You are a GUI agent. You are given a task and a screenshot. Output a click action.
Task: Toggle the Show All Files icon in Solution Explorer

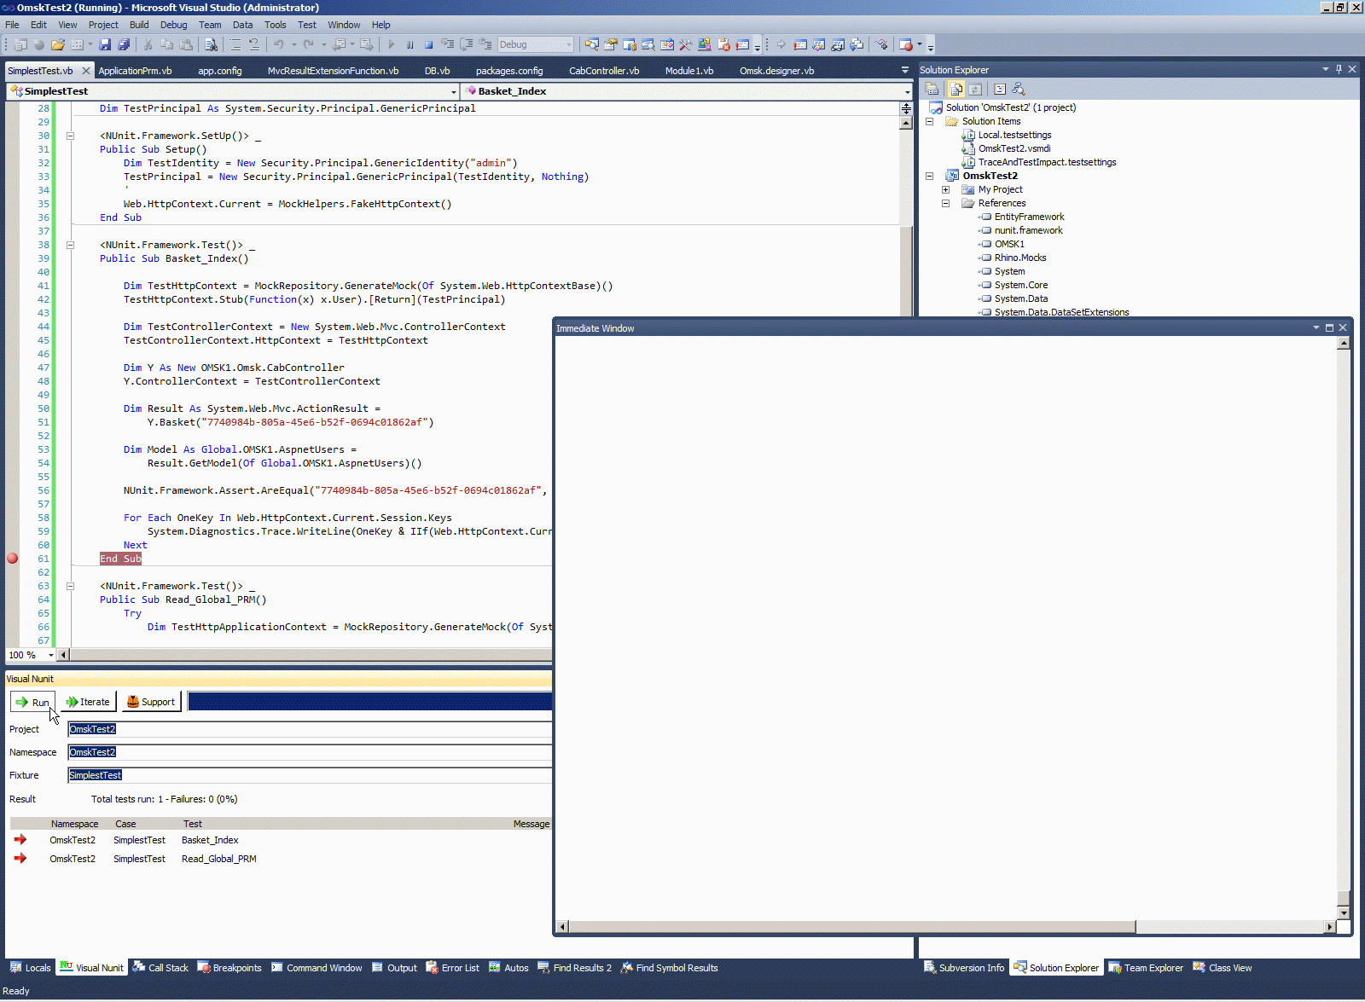click(956, 89)
